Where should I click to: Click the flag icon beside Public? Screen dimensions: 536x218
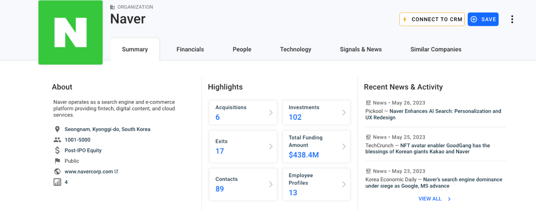(x=57, y=161)
